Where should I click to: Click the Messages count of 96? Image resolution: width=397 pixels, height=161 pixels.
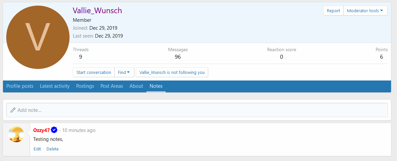click(178, 57)
